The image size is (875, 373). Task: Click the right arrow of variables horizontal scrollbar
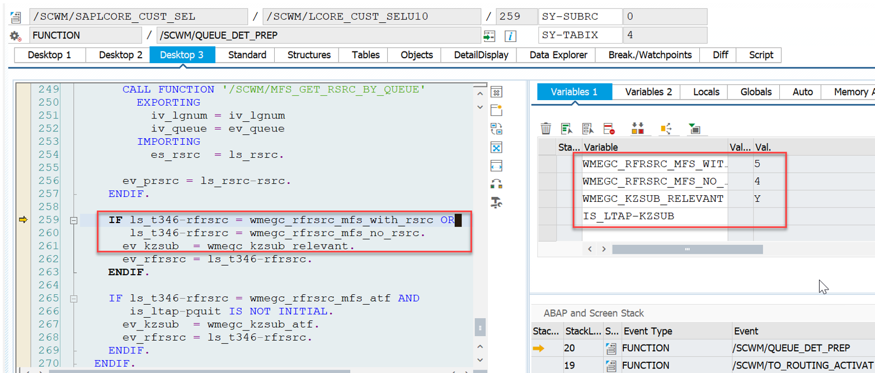604,248
